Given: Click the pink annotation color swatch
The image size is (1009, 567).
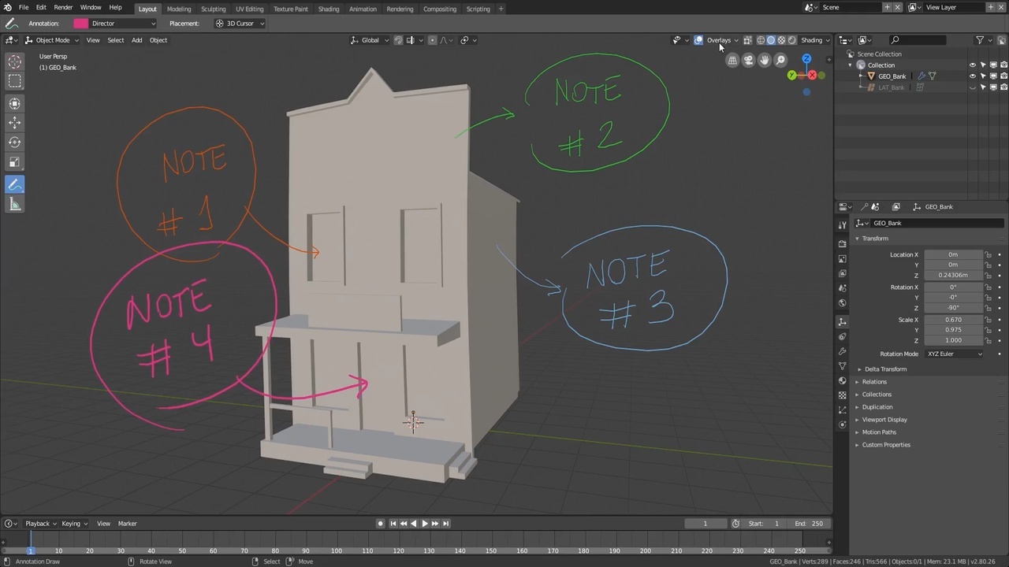Looking at the screenshot, I should pos(80,24).
